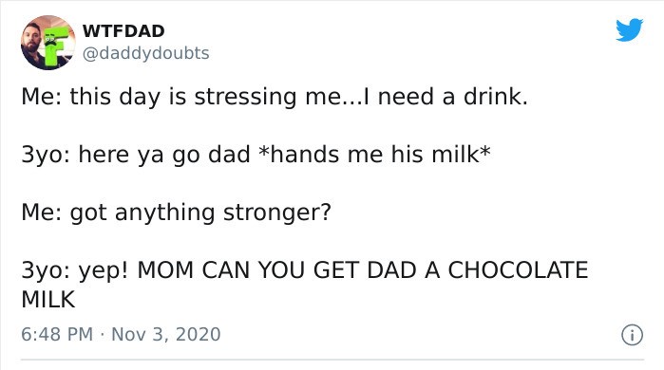664x370 pixels.
Task: Select the word 'drink.' in the first line
Action: (496, 96)
